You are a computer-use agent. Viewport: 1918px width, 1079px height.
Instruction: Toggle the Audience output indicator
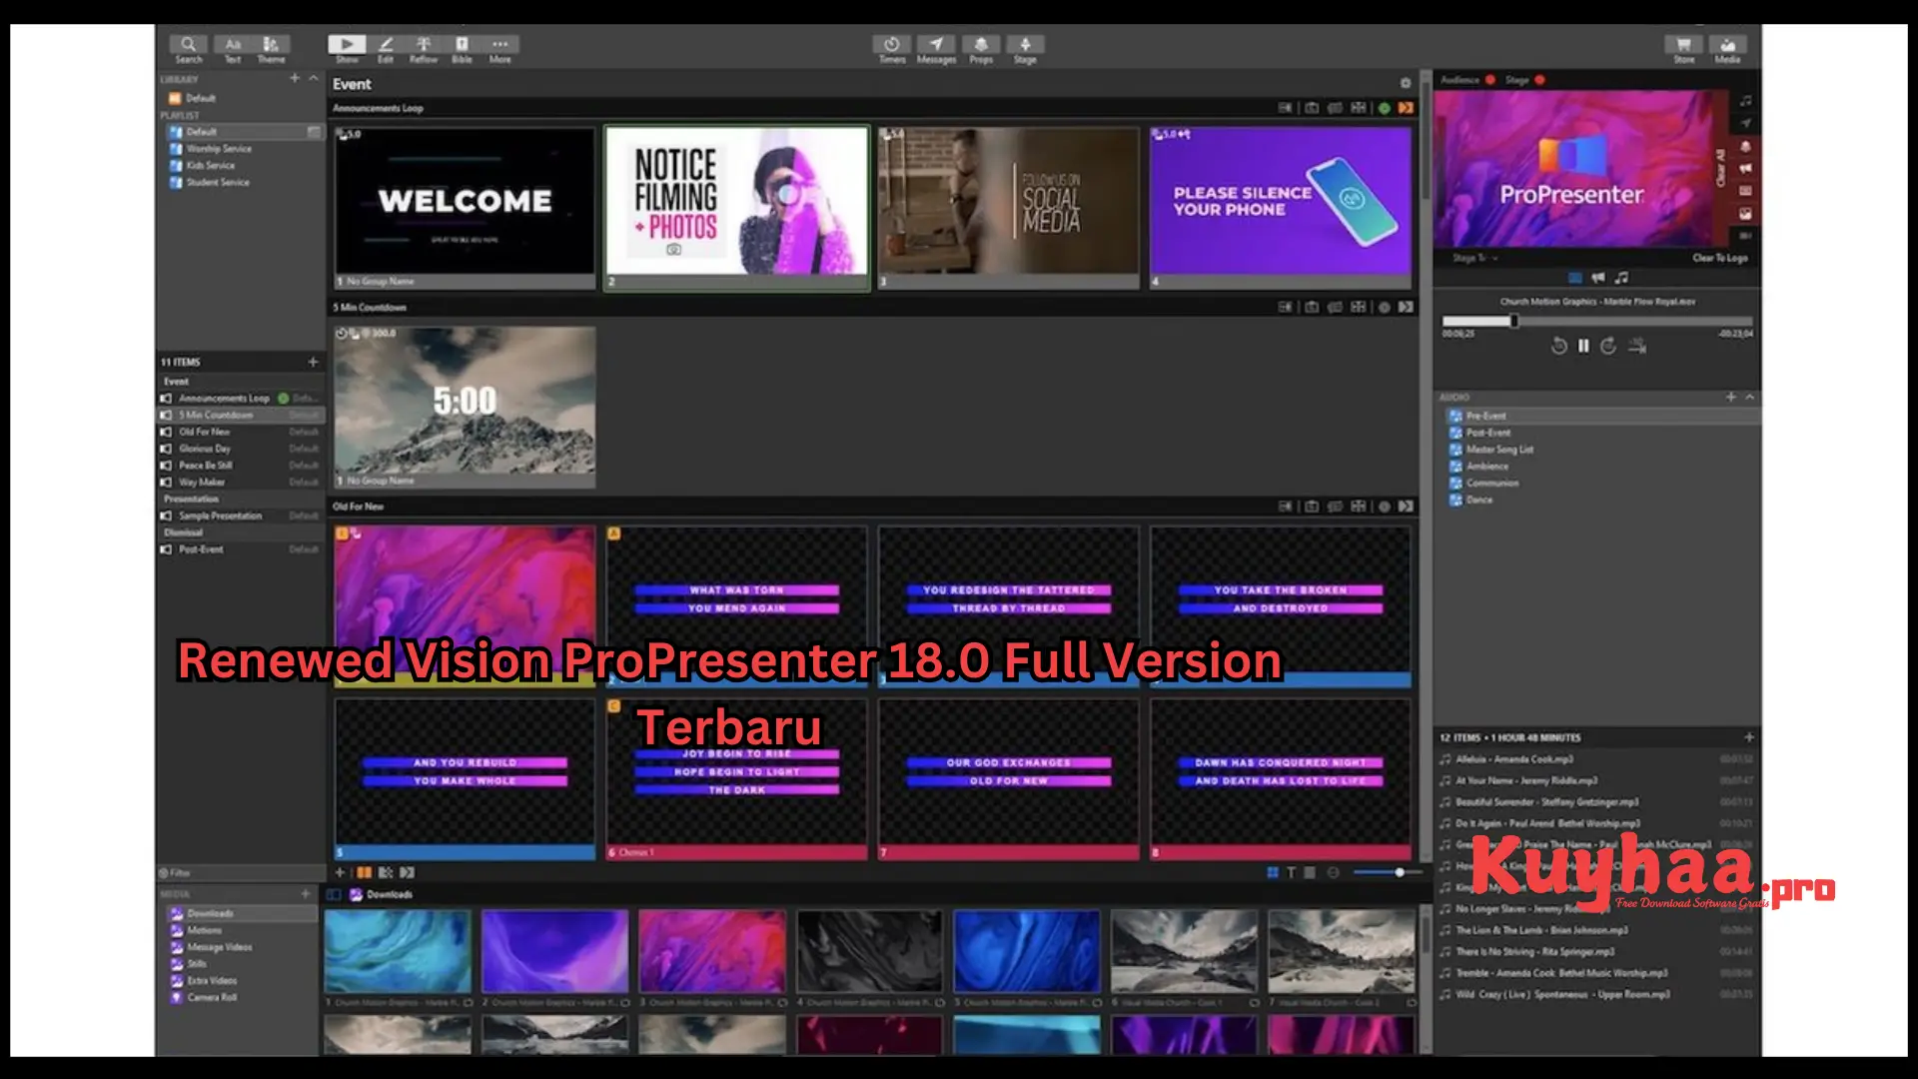coord(1490,80)
